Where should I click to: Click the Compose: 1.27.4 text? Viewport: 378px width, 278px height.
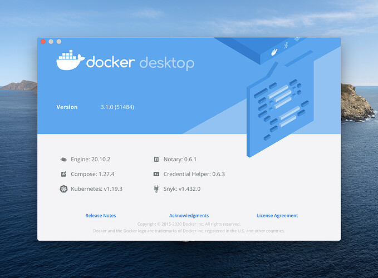92,174
